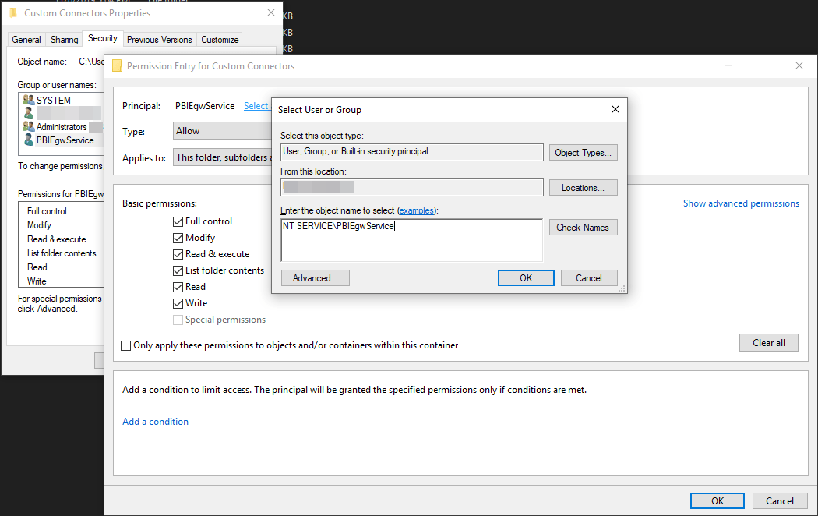Screen dimensions: 818x516
Task: Expand the Applies to dropdown
Action: coord(222,157)
